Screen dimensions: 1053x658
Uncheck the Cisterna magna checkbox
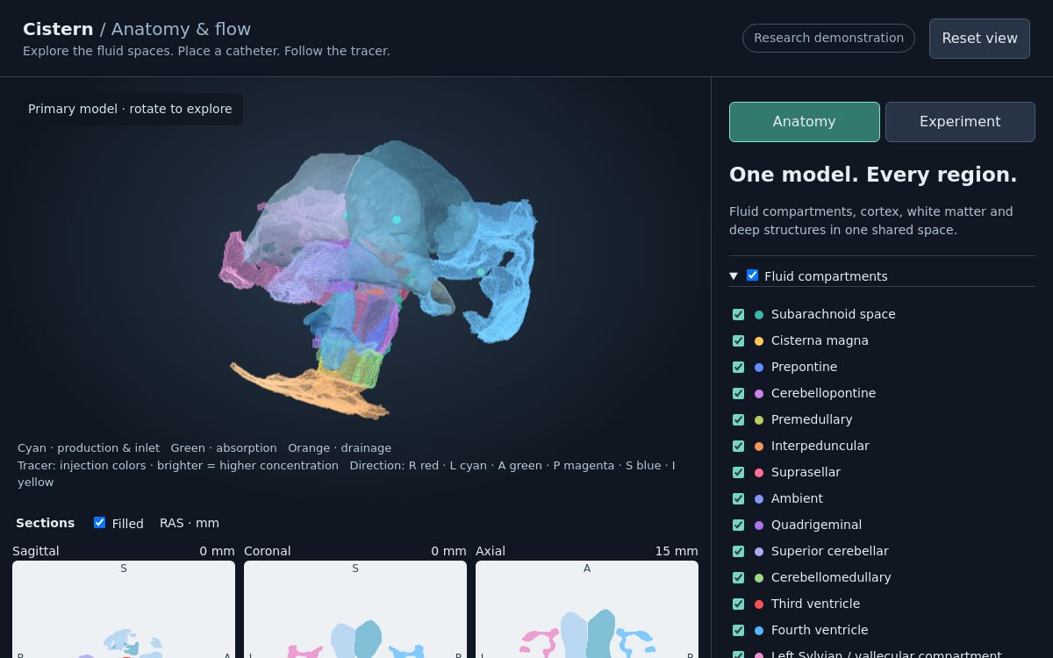738,340
